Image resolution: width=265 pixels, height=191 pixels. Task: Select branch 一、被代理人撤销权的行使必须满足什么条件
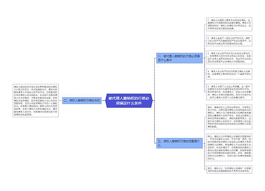tap(179, 58)
